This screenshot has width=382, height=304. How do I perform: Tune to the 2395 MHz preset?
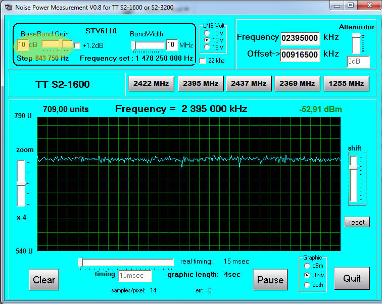click(201, 83)
